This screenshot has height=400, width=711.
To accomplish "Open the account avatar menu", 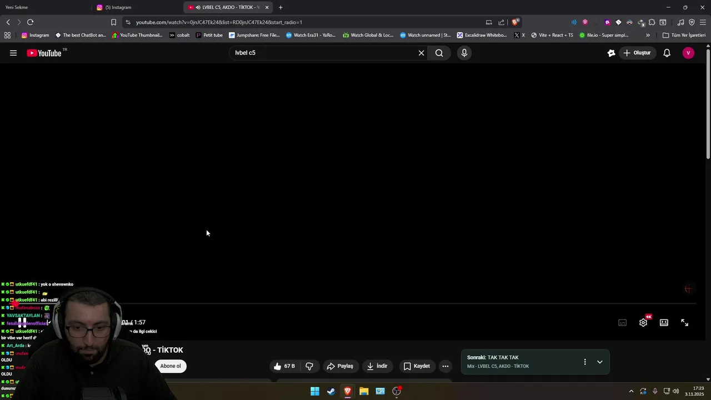I will [688, 53].
